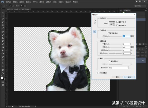Select the History Brush tool

(x=3, y=41)
